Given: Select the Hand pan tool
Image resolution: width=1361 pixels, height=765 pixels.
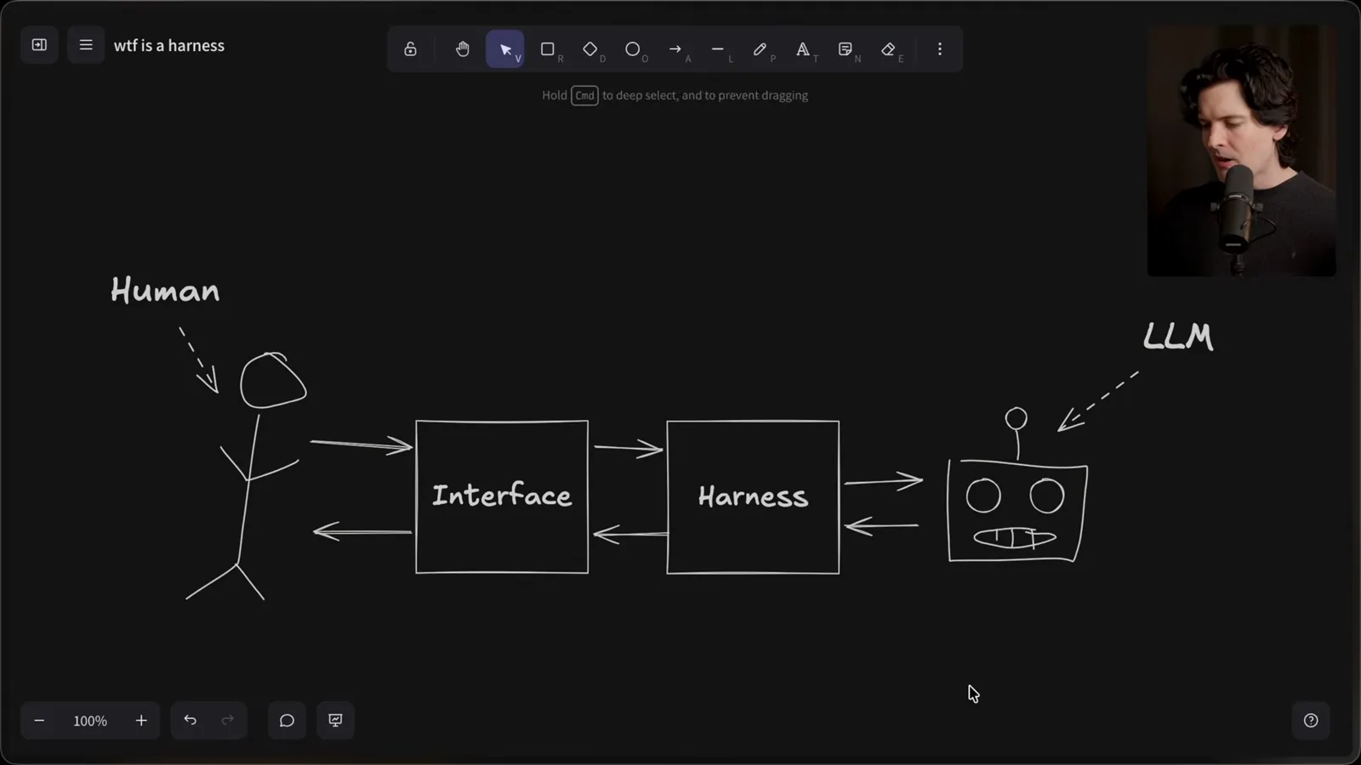Looking at the screenshot, I should coord(462,49).
